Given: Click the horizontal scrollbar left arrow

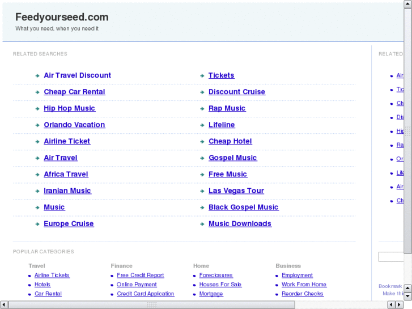Looking at the screenshot, I should pos(4,305).
